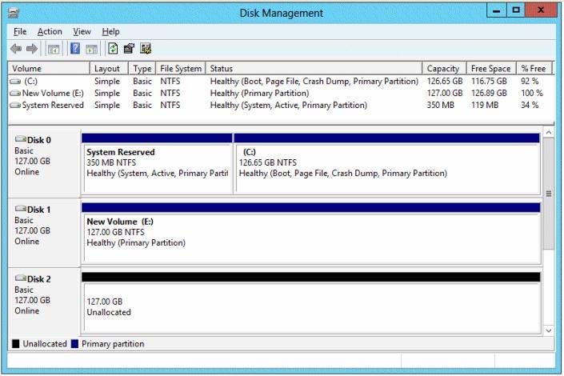Click the scroll up arrow in disk pane
The width and height of the screenshot is (564, 376).
549,133
